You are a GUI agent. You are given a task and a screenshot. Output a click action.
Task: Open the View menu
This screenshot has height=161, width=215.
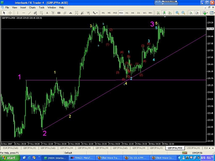(x=14, y=8)
